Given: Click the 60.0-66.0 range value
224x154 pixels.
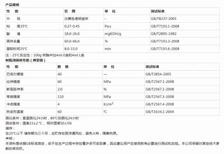Looking at the screenshot, I should pos(72,41).
